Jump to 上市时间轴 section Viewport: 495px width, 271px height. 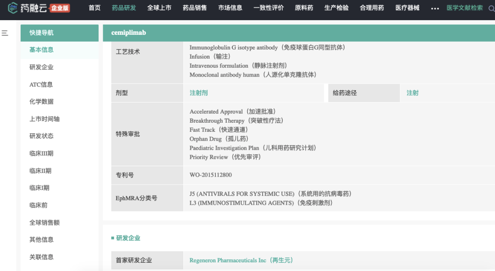pyautogui.click(x=44, y=119)
